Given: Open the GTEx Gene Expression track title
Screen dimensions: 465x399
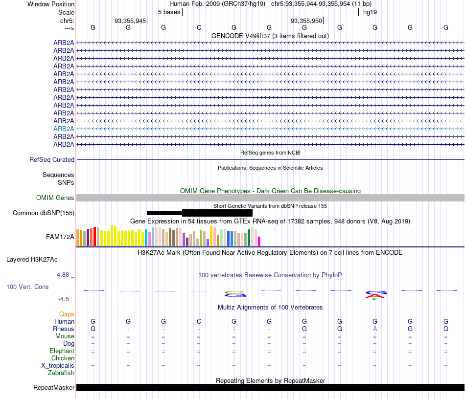Looking at the screenshot, I should (x=270, y=222).
